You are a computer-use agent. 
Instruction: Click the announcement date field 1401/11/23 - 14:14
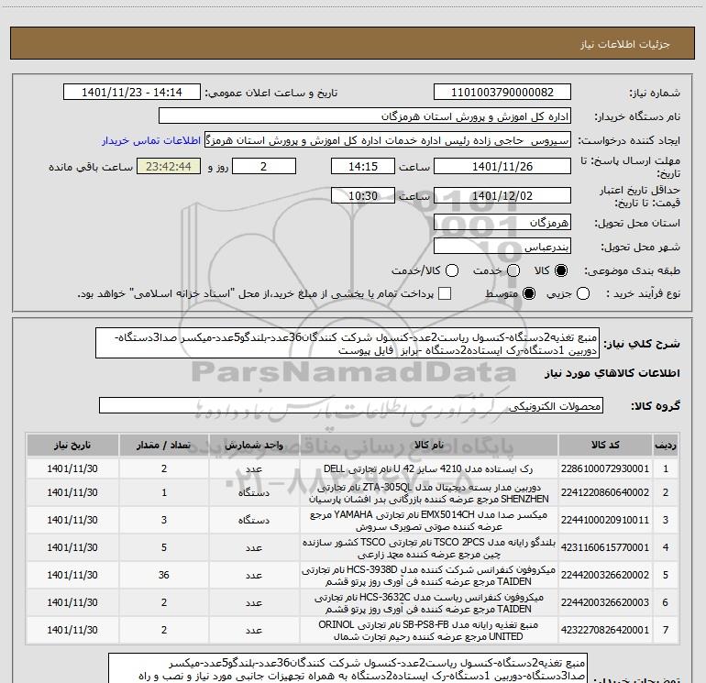pos(132,93)
